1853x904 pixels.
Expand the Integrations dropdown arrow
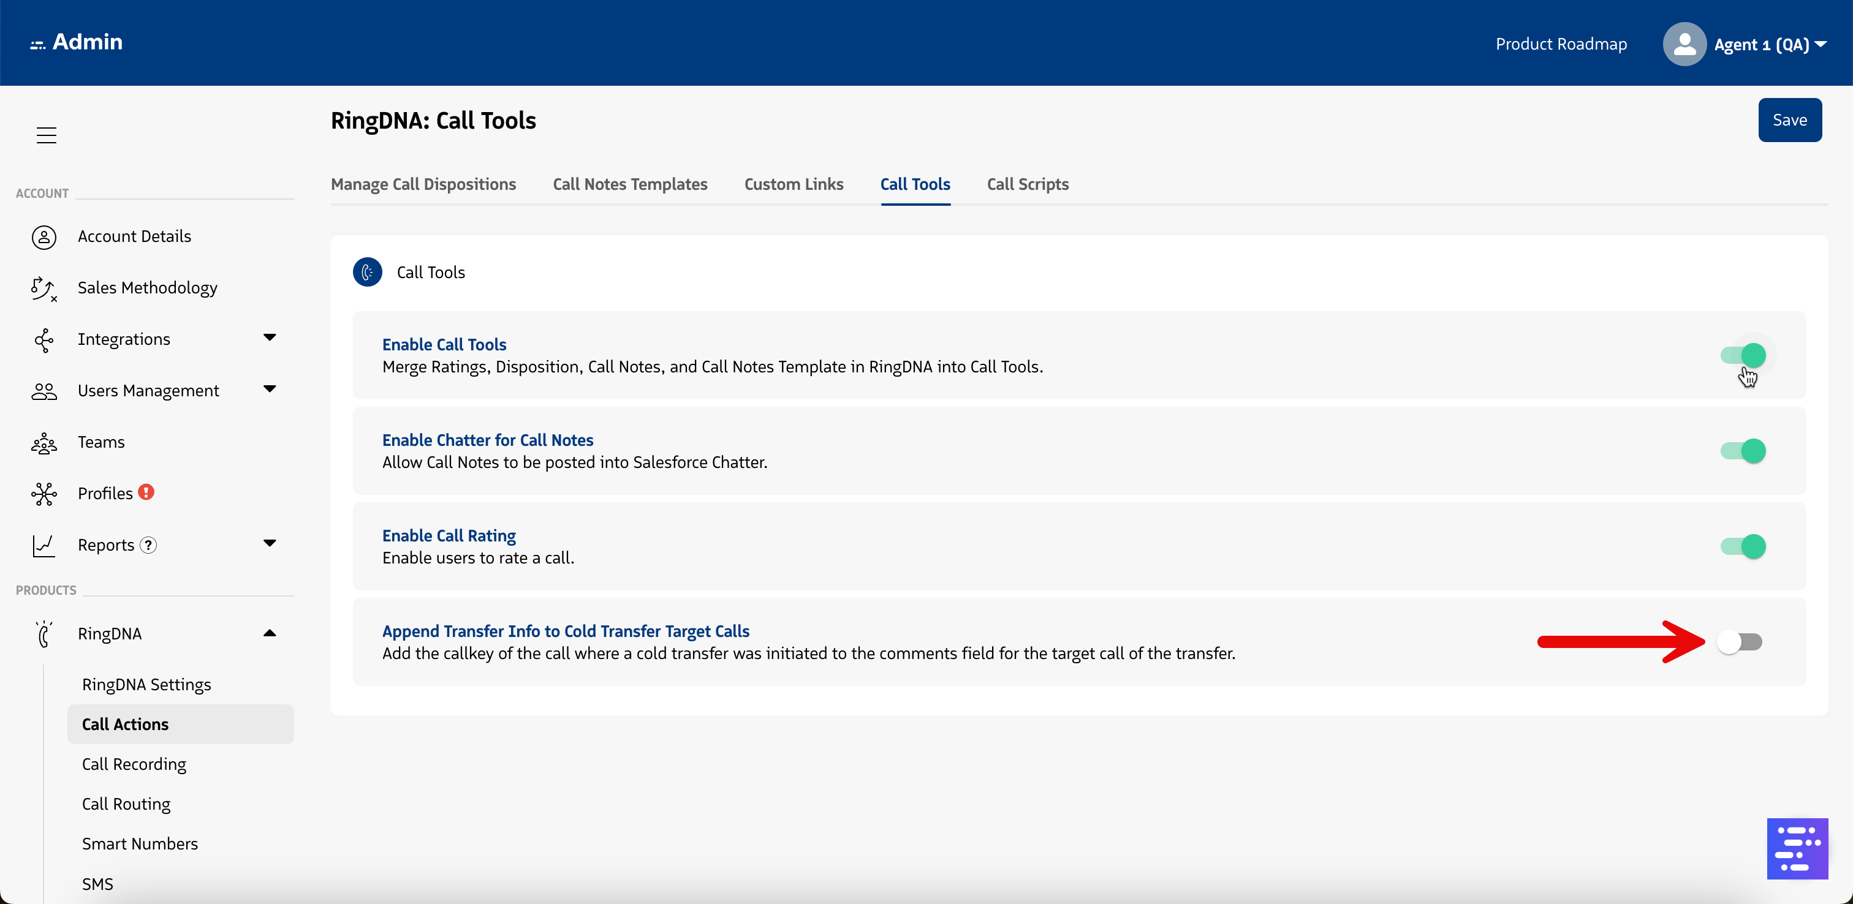point(270,338)
